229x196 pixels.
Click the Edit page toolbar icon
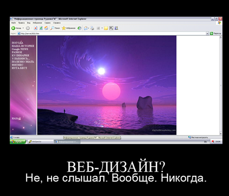98,28
